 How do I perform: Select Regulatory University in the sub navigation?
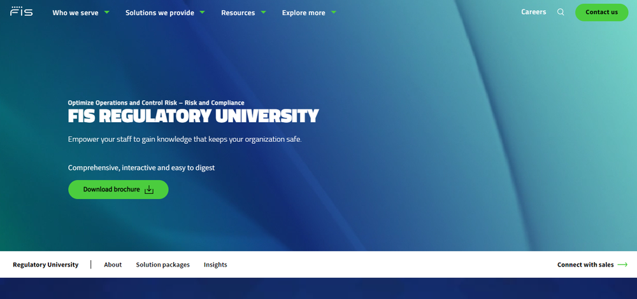[x=45, y=265]
